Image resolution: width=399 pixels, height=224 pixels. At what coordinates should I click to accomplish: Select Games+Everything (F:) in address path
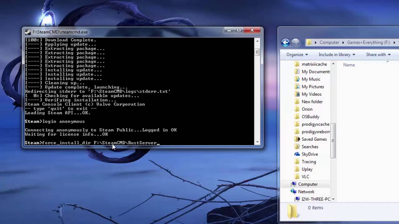(x=368, y=42)
